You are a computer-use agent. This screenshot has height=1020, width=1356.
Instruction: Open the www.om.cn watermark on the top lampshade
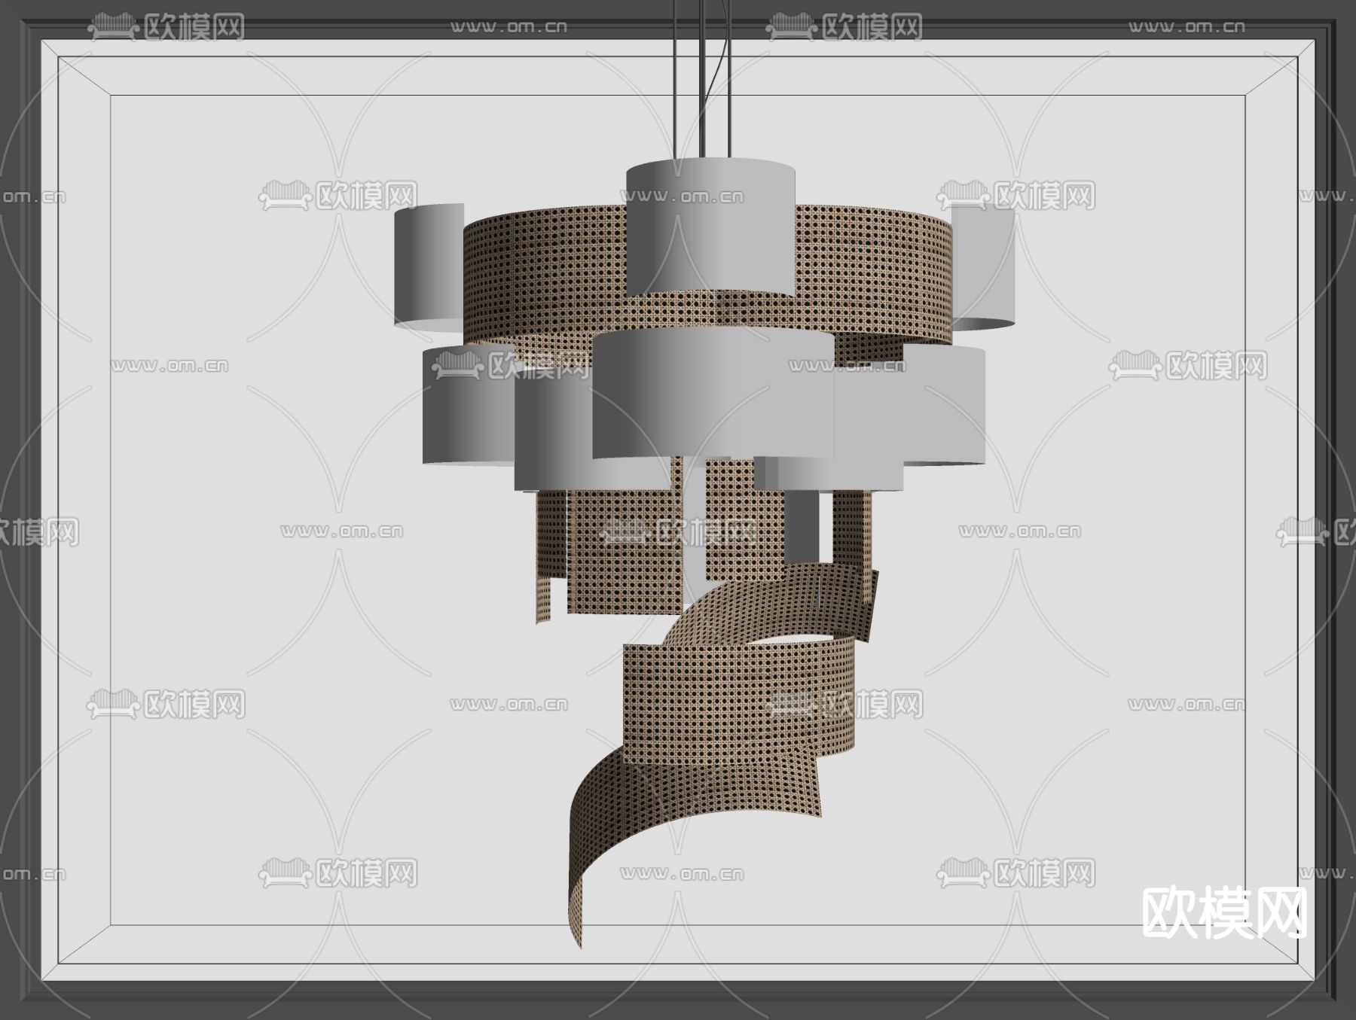[682, 197]
